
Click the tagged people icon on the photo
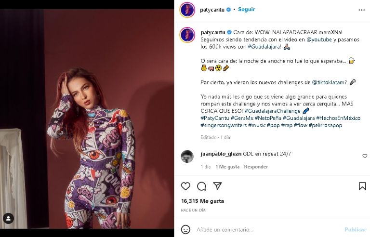click(x=8, y=219)
